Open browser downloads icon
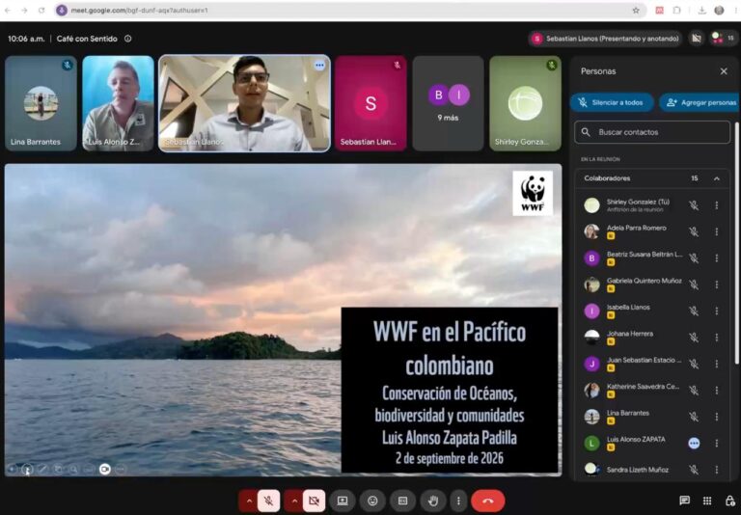Image resolution: width=741 pixels, height=515 pixels. (x=702, y=11)
